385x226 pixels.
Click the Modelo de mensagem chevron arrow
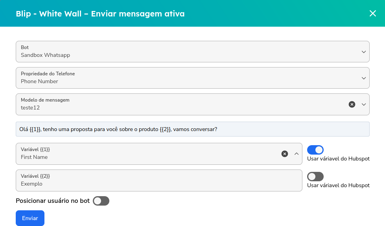363,104
